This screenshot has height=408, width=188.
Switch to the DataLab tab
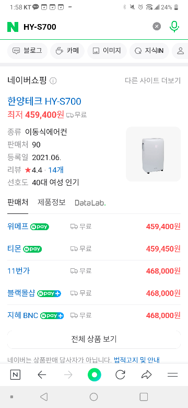(x=90, y=203)
